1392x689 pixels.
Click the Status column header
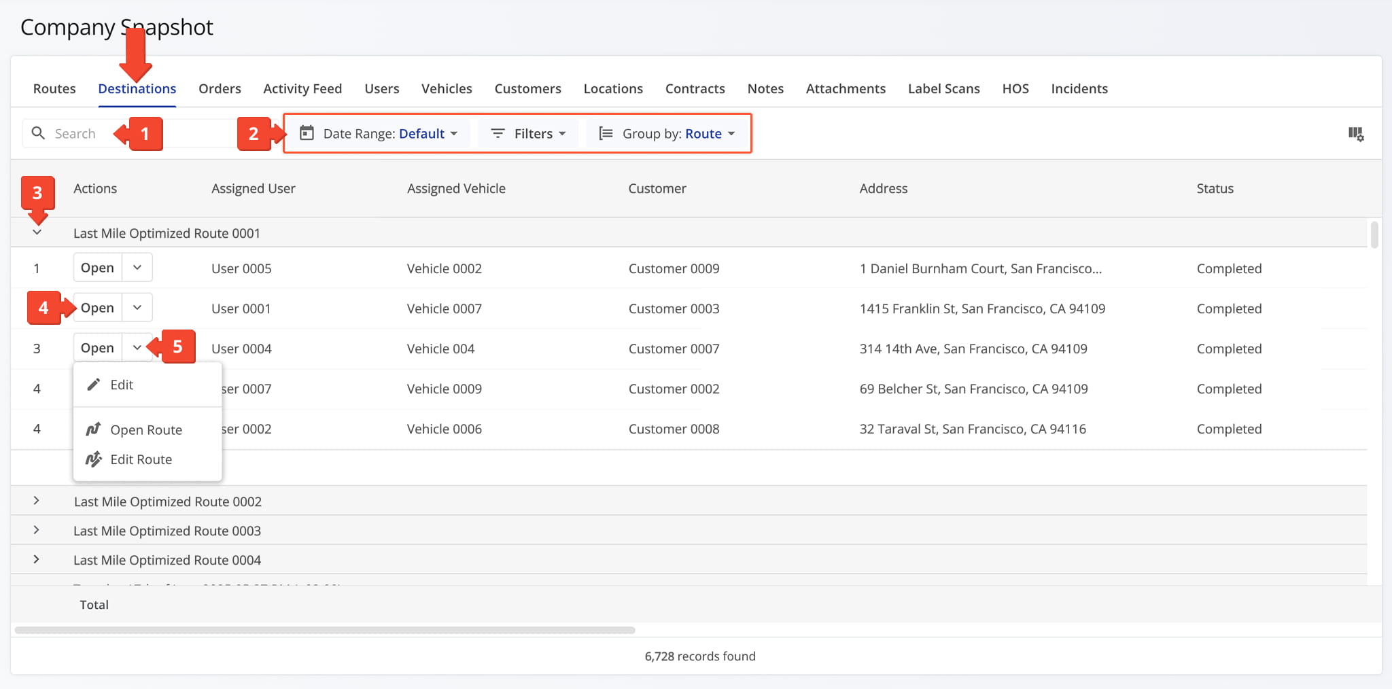[x=1215, y=188]
